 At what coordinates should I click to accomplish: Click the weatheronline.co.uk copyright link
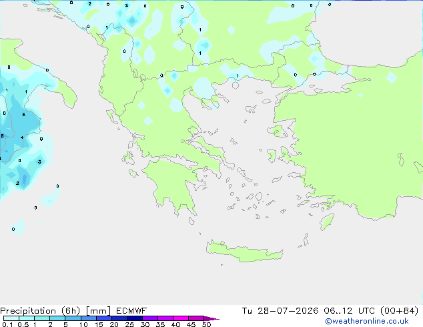pyautogui.click(x=366, y=321)
